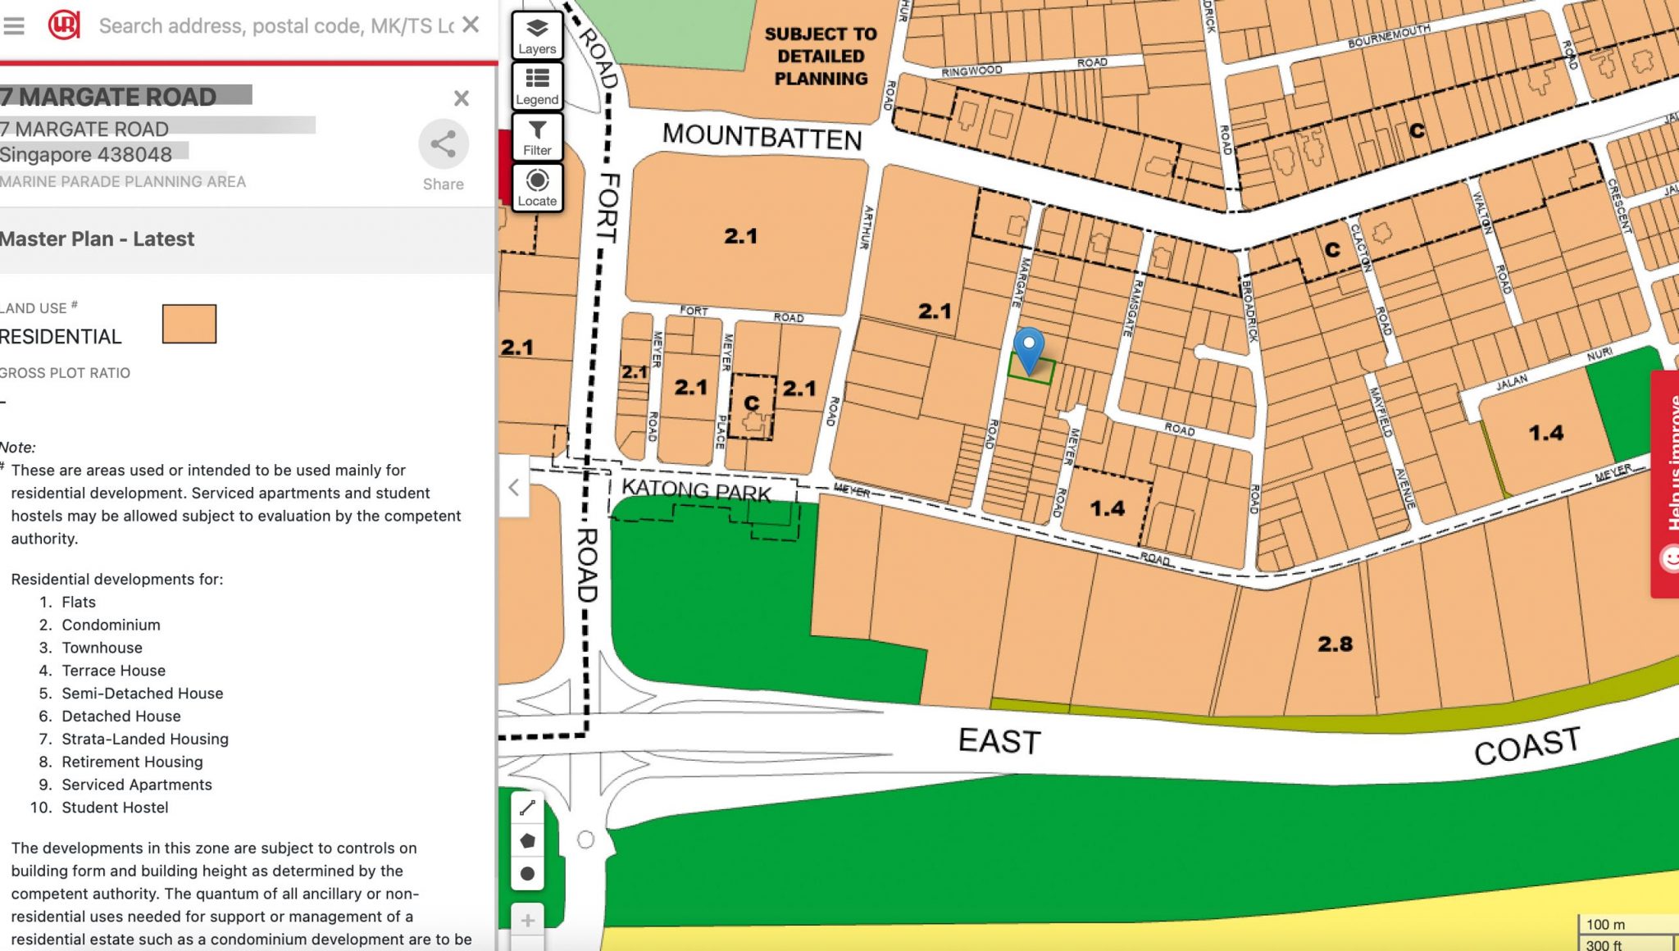Viewport: 1679px width, 951px height.
Task: Clear the search box text
Action: click(471, 25)
